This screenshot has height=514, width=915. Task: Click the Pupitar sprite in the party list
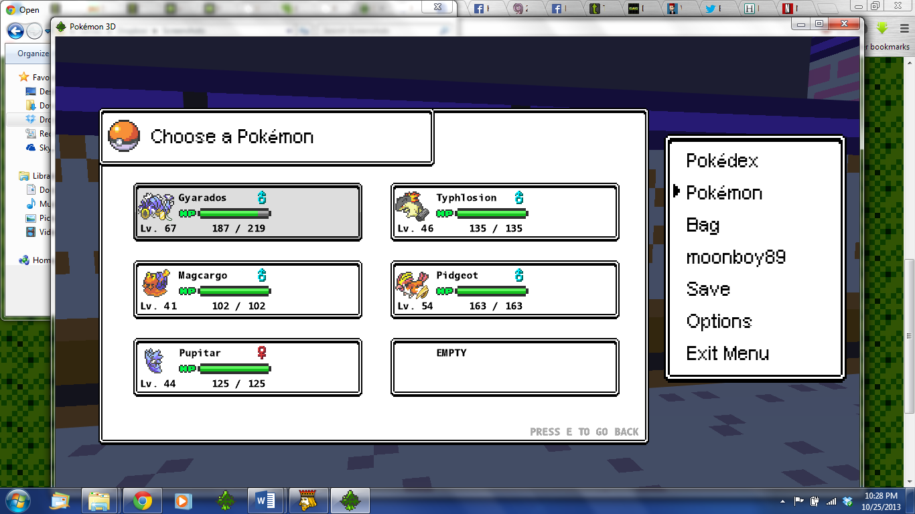[155, 361]
